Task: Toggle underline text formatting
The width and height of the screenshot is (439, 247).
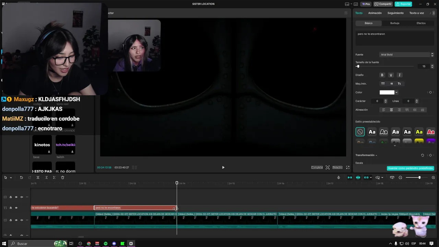Action: point(391,75)
